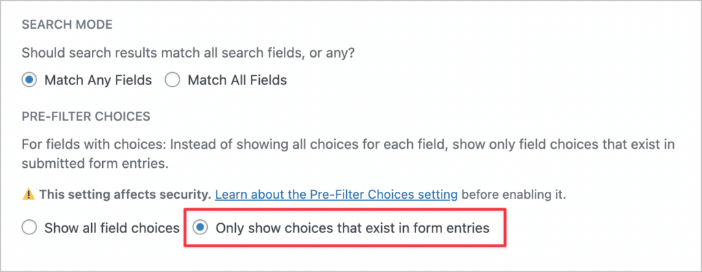The width and height of the screenshot is (702, 272).
Task: Click the PRE-FILTER CHOICES section heading
Action: tap(86, 117)
